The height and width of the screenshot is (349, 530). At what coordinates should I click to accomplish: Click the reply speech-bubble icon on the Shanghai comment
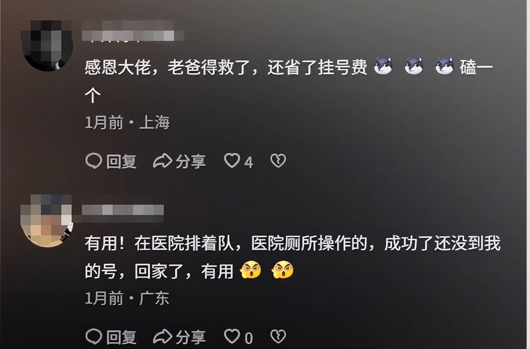pos(93,161)
